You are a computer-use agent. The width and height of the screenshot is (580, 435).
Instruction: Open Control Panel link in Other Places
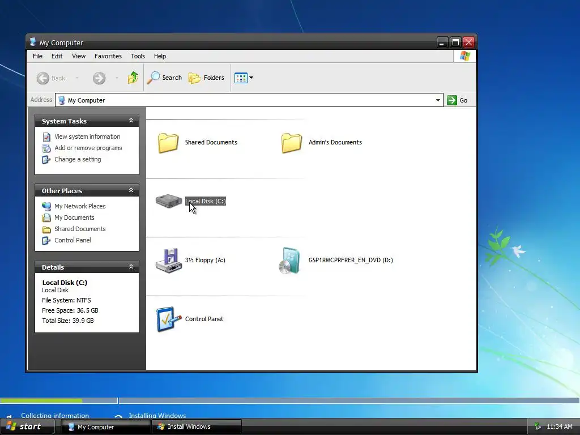72,240
